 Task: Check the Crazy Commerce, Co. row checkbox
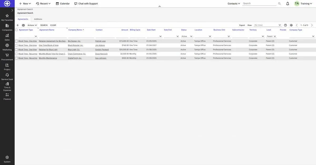(16, 54)
